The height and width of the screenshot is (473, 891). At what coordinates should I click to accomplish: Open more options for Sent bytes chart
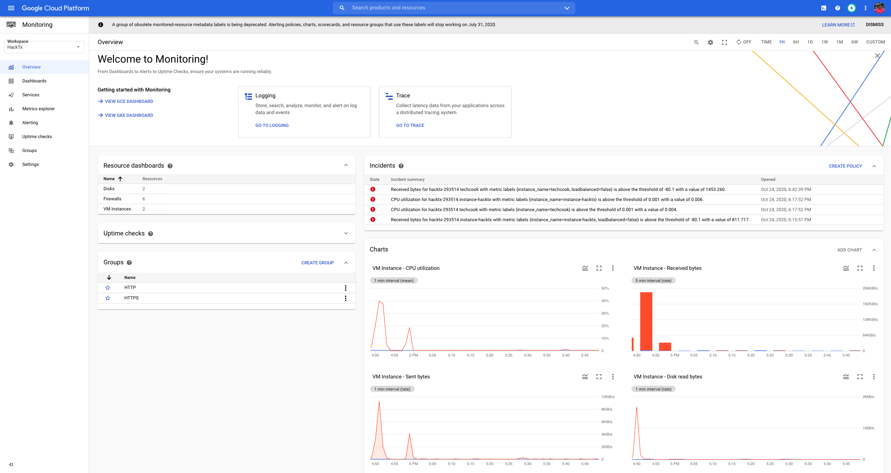tap(613, 377)
